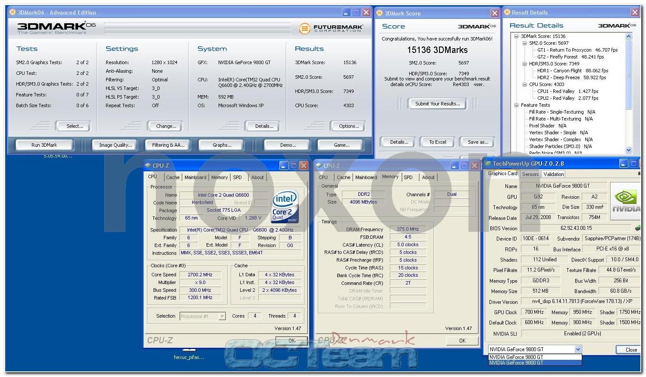This screenshot has width=646, height=377.
Task: Select Fill Rate - Single-Texturing row
Action: [562, 112]
